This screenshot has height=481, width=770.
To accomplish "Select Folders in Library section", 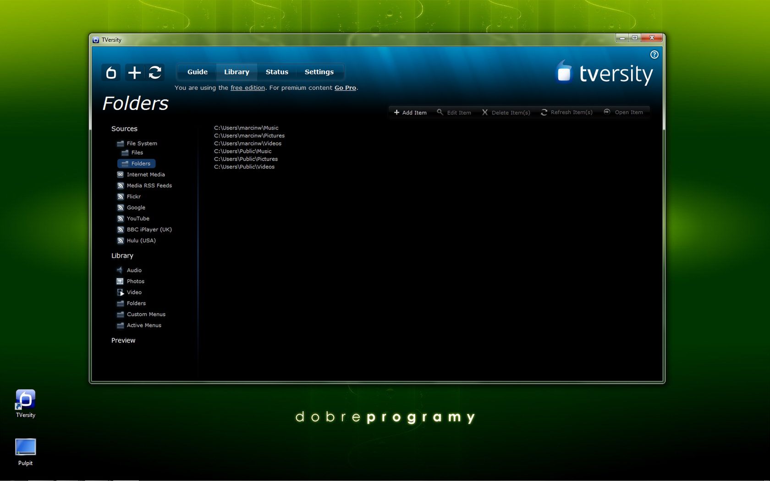I will [136, 303].
